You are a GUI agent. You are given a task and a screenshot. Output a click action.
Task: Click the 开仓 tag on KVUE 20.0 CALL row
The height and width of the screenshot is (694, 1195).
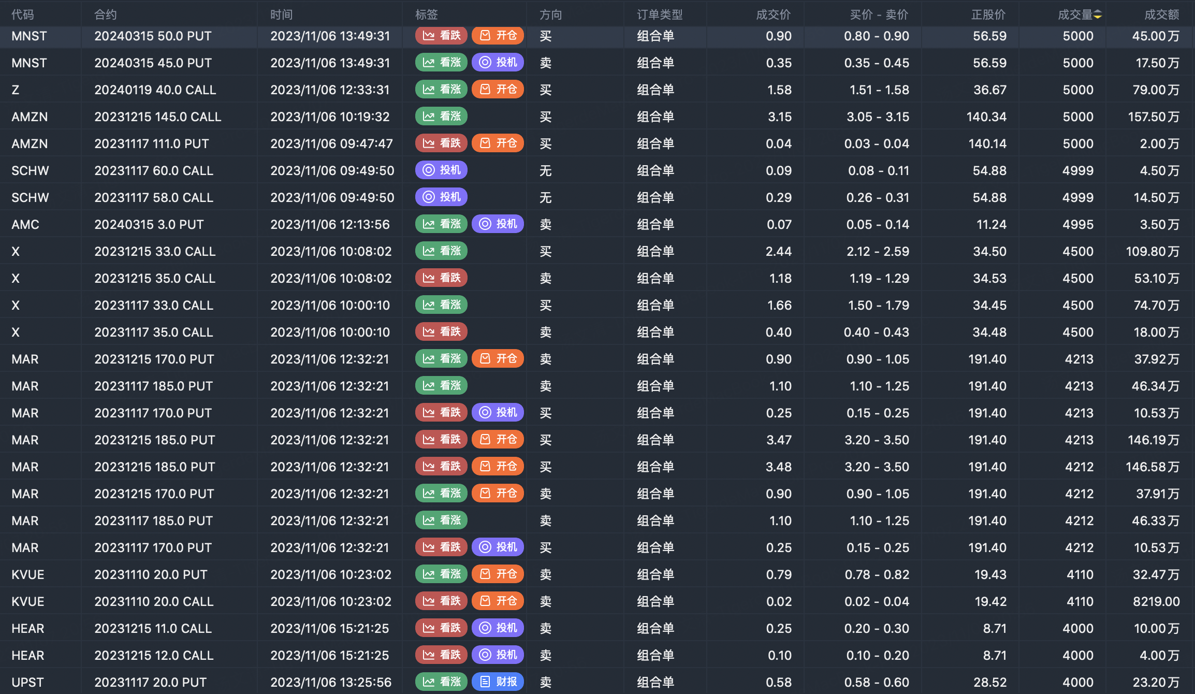498,601
